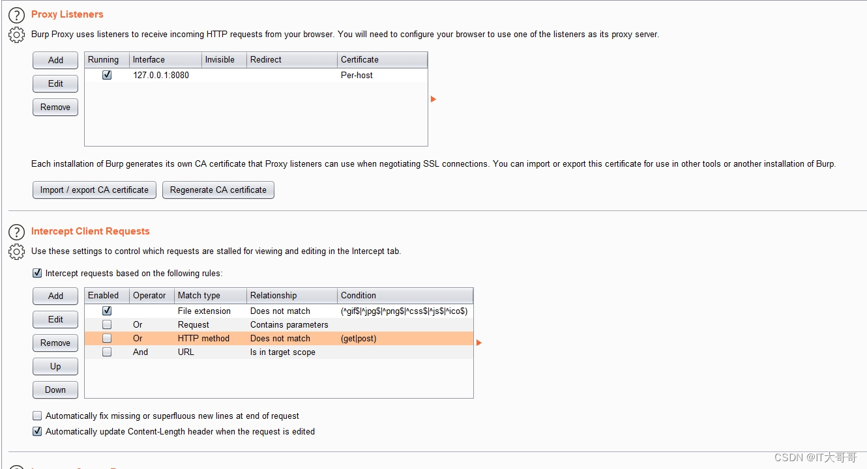
Task: Click the Enabled column header
Action: 107,295
